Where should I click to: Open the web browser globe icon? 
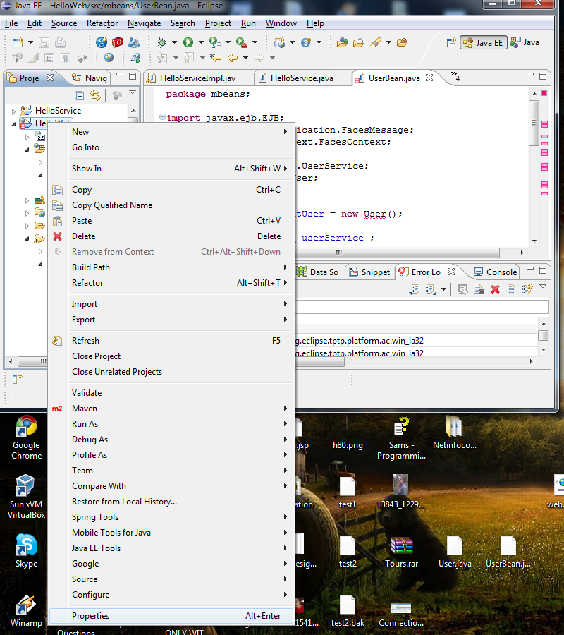coord(109,58)
